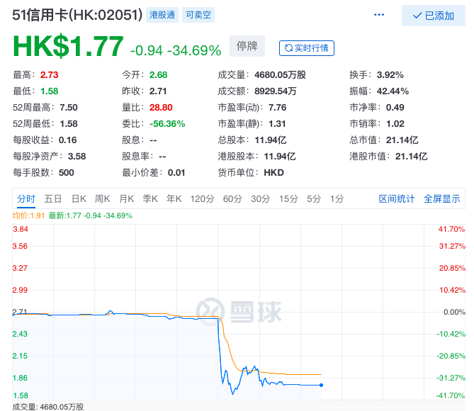Click the blue endpoint dot on price line

(x=322, y=385)
